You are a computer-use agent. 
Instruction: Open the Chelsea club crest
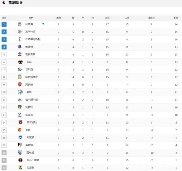20,69
